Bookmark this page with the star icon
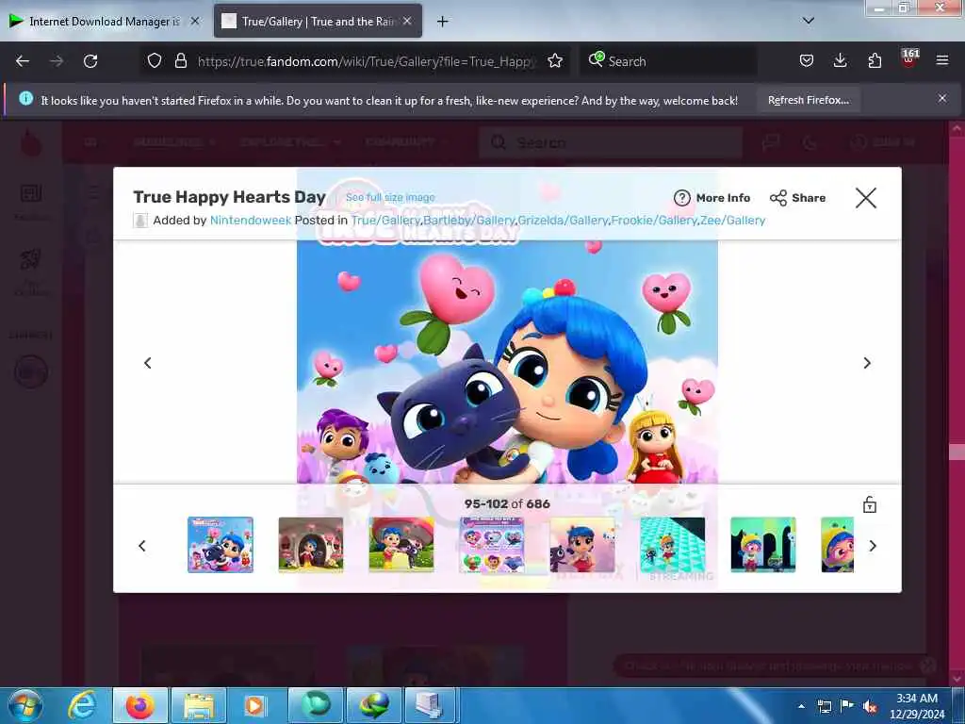Viewport: 965px width, 724px height. pos(555,61)
